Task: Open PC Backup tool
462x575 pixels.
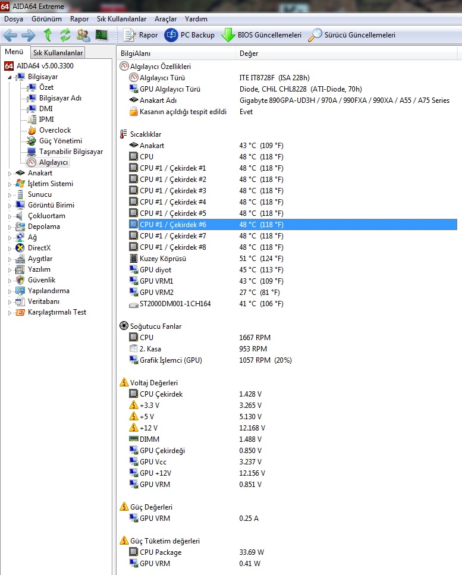Action: click(x=189, y=35)
